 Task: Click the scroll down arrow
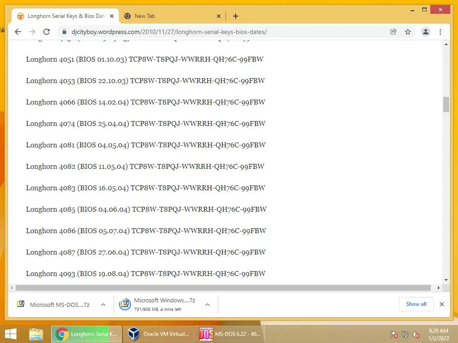(x=446, y=280)
